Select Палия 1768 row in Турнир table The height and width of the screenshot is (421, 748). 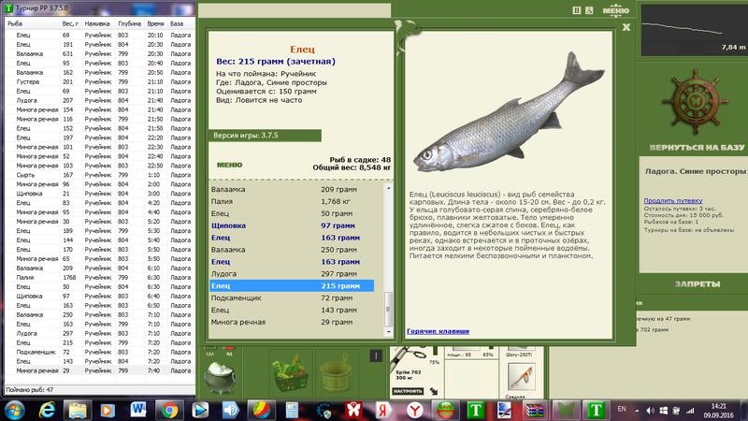[100, 277]
